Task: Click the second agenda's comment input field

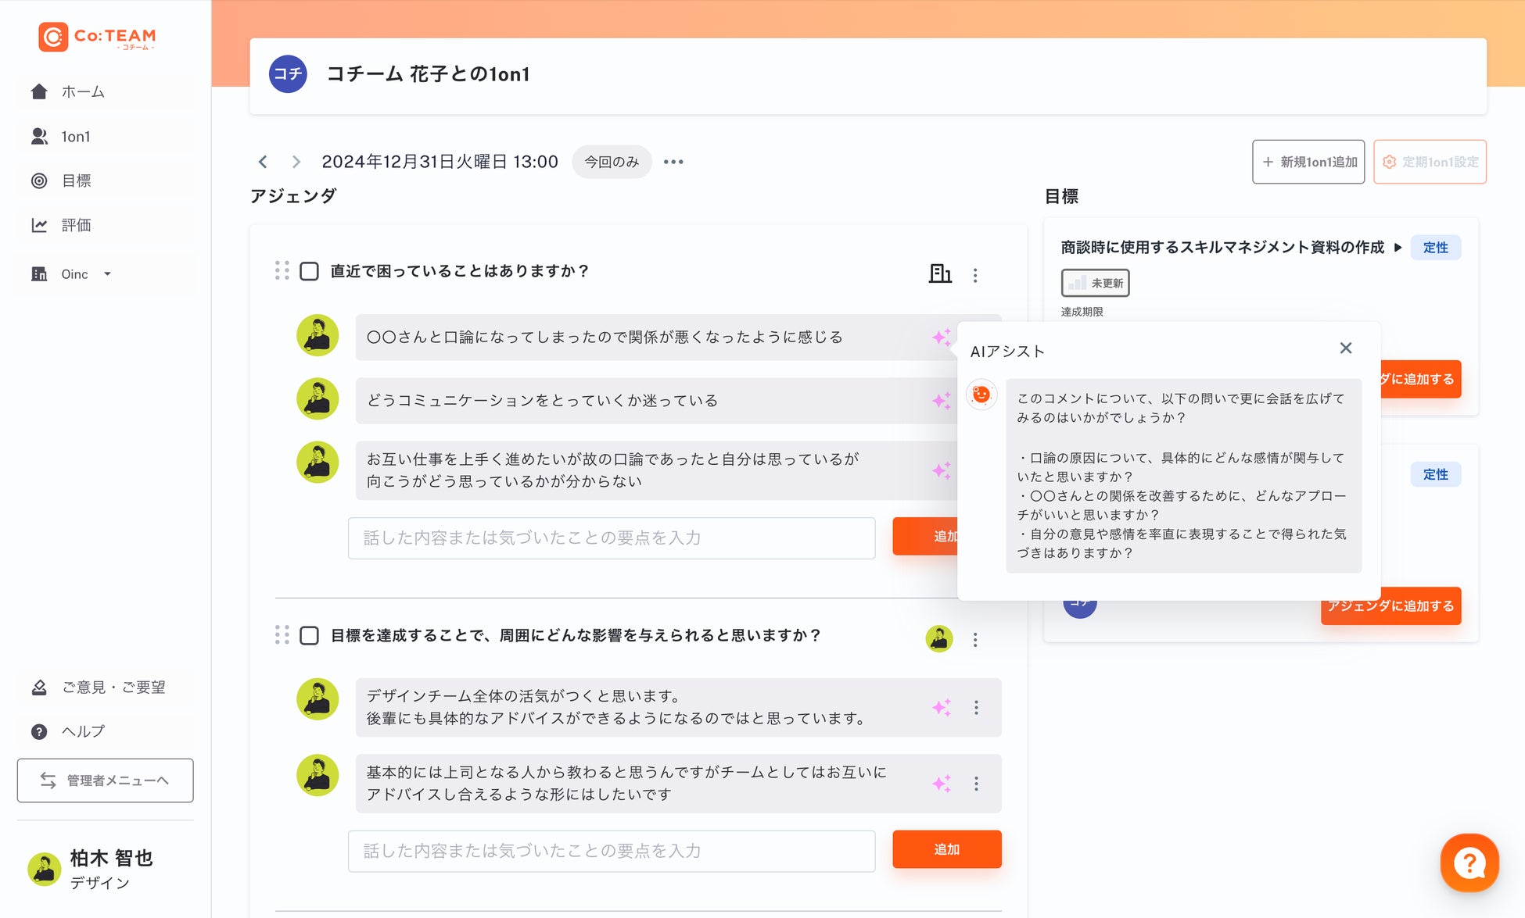Action: [x=611, y=851]
